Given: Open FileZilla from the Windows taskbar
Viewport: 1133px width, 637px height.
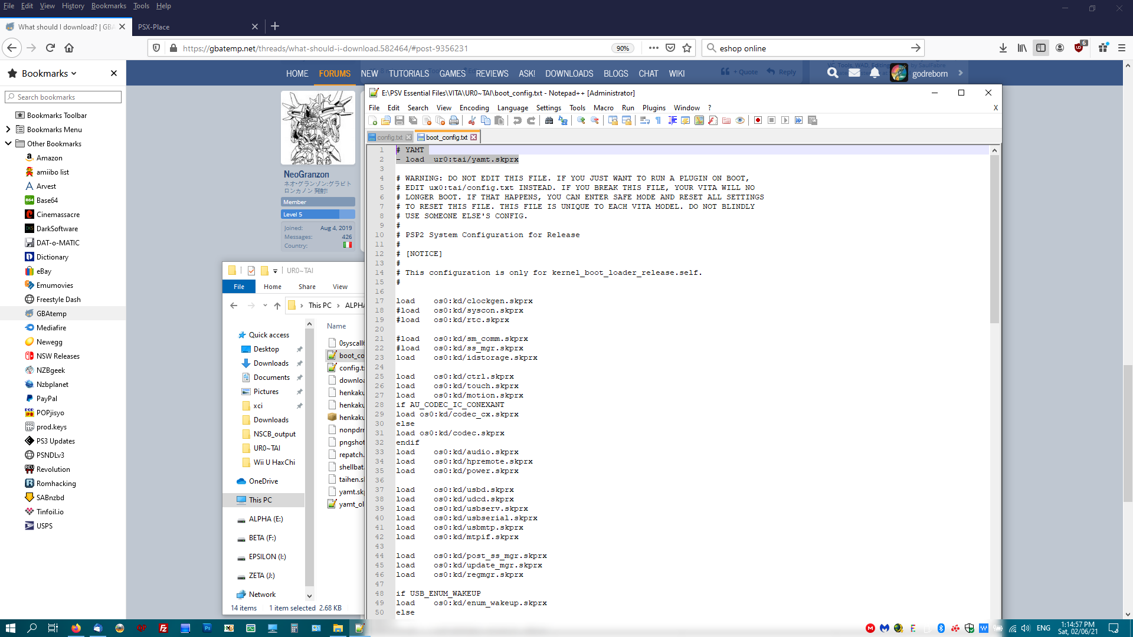Looking at the screenshot, I should 163,629.
